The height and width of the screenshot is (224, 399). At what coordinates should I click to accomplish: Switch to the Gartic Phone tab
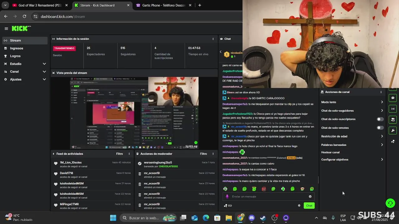pyautogui.click(x=164, y=5)
